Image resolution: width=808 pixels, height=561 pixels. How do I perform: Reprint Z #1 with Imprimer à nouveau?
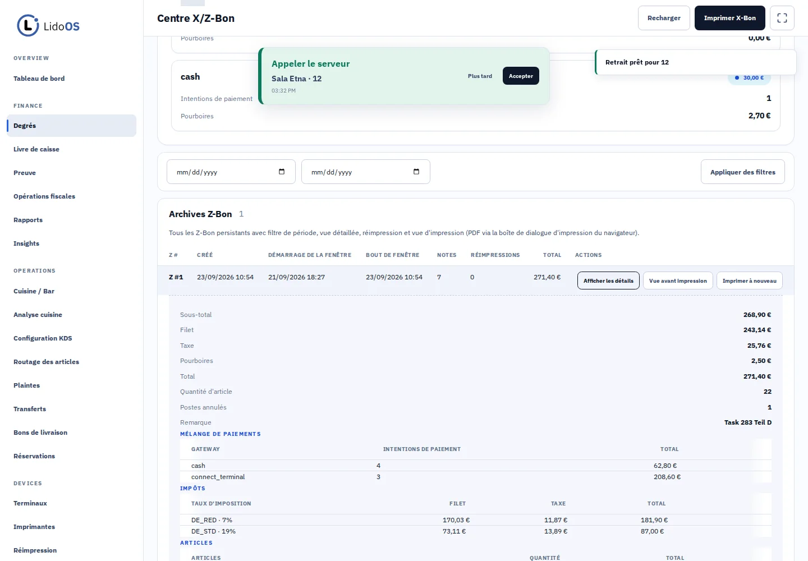(750, 280)
